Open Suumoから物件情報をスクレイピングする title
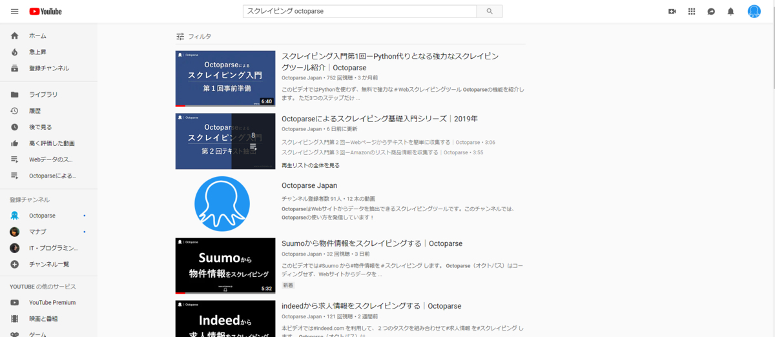Viewport: 775px width, 337px height. 372,243
